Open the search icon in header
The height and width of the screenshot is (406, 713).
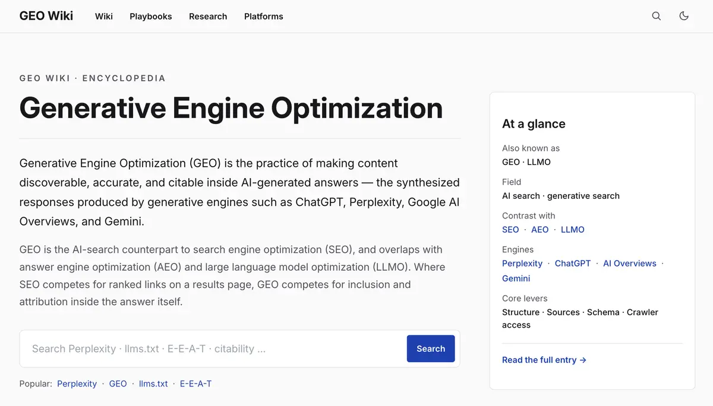pyautogui.click(x=656, y=16)
